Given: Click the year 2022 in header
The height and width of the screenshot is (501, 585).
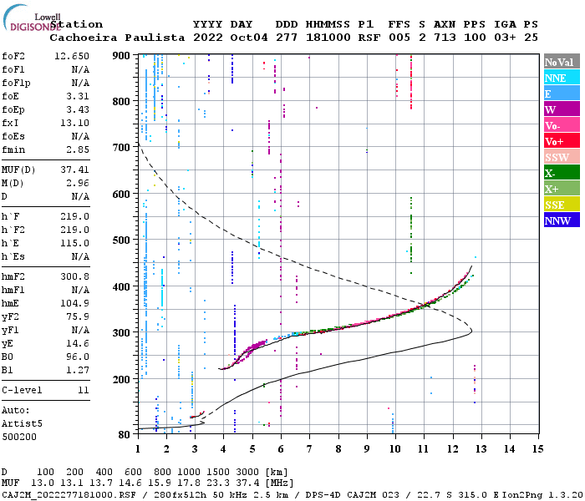Looking at the screenshot, I should click(207, 38).
